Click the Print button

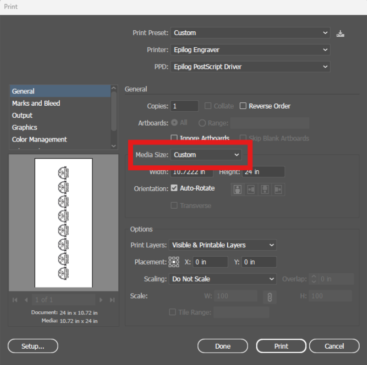[x=281, y=346]
